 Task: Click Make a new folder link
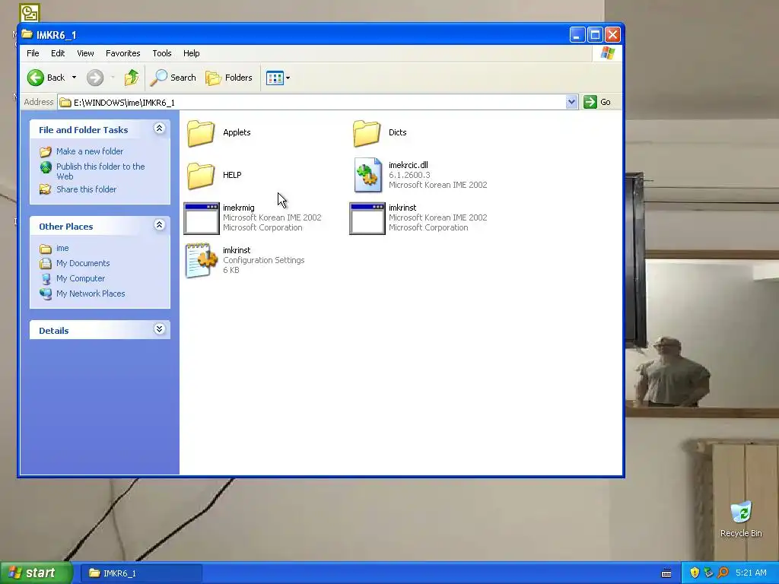(x=90, y=151)
